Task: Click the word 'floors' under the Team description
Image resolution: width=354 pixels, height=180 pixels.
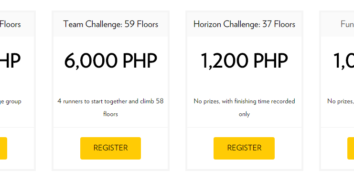Action: pos(110,114)
